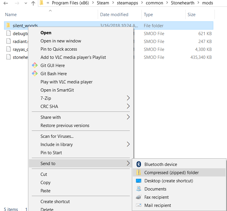Expand the Send to submenu arrow

click(128, 163)
